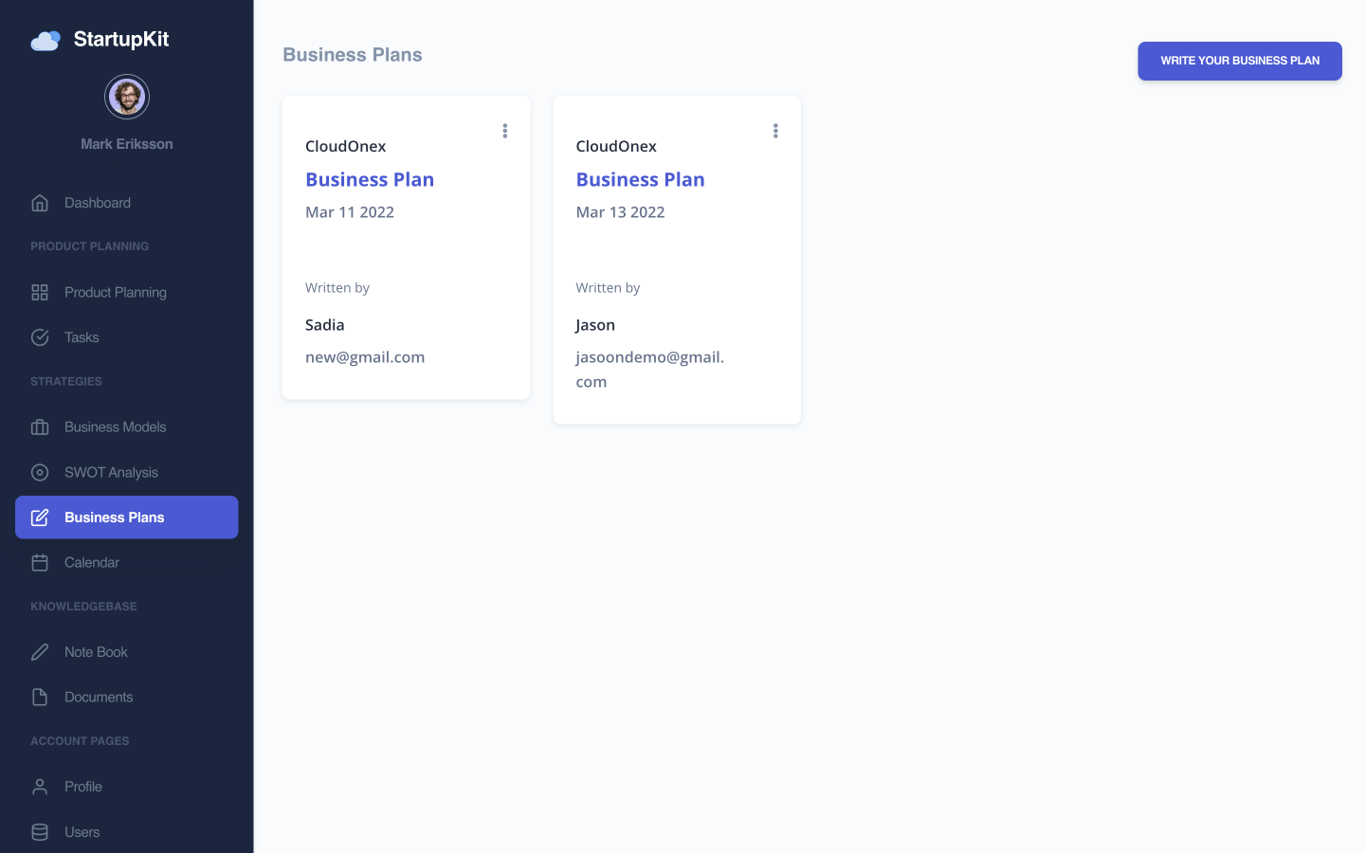Click the Users database icon

point(40,832)
